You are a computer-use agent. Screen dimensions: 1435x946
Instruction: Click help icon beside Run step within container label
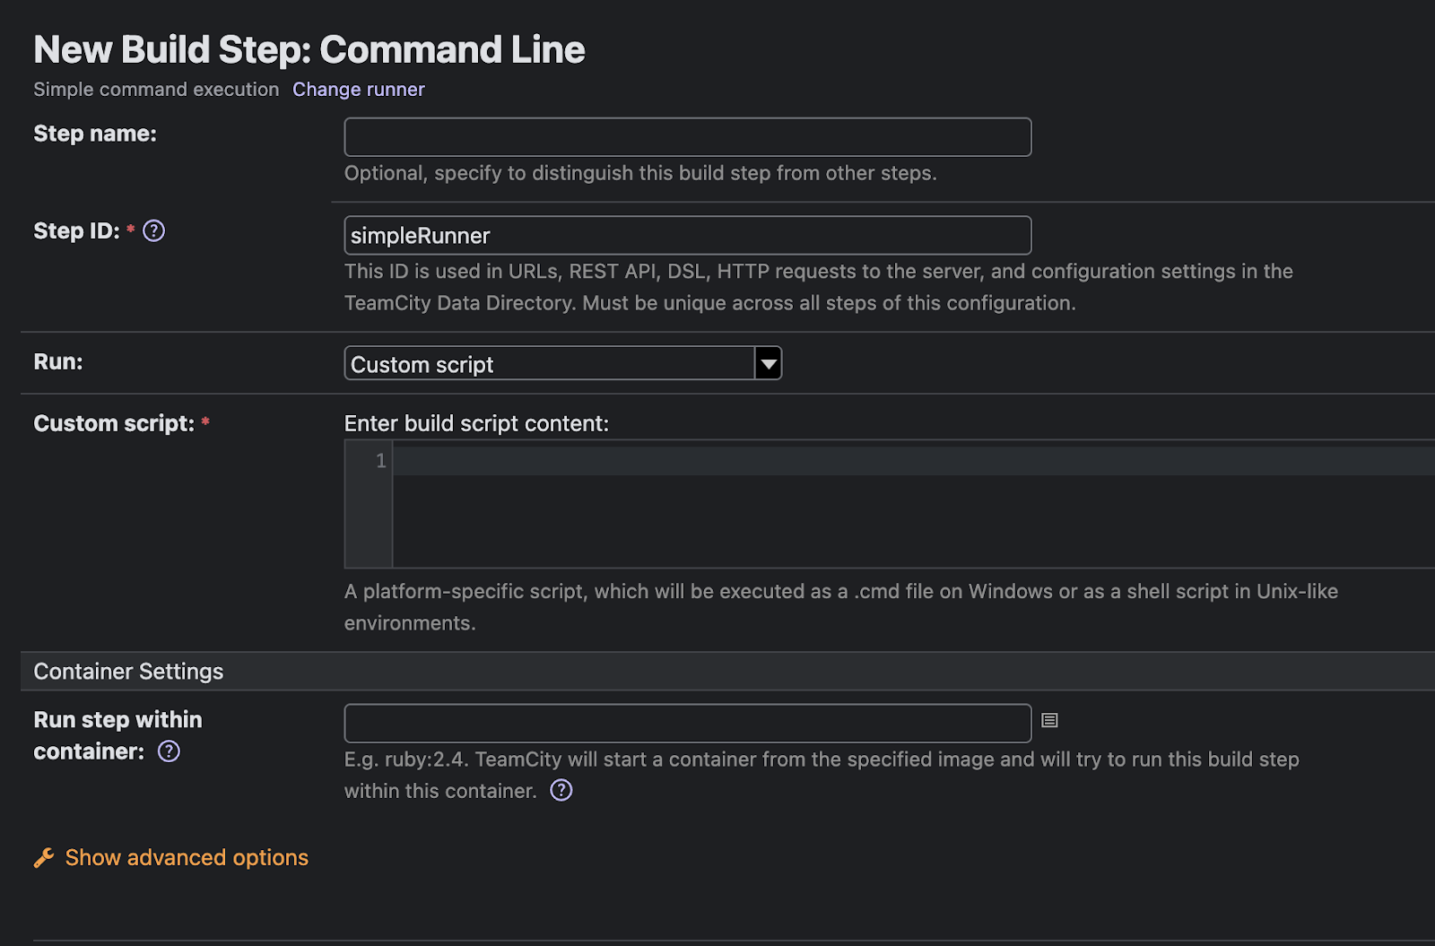click(169, 751)
